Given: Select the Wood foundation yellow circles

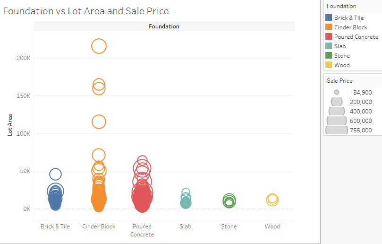Looking at the screenshot, I should [272, 200].
